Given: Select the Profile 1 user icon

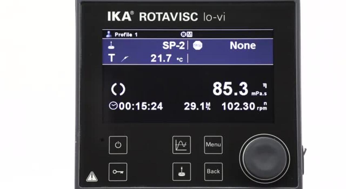Looking at the screenshot, I should click(109, 34).
